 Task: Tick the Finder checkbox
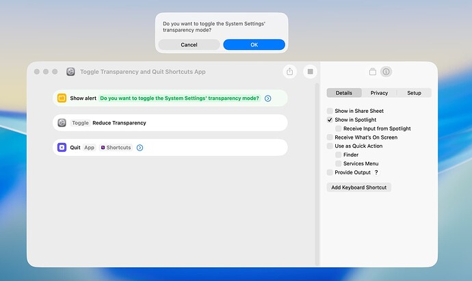point(339,155)
